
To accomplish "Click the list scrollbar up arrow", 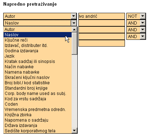I will [74, 30].
